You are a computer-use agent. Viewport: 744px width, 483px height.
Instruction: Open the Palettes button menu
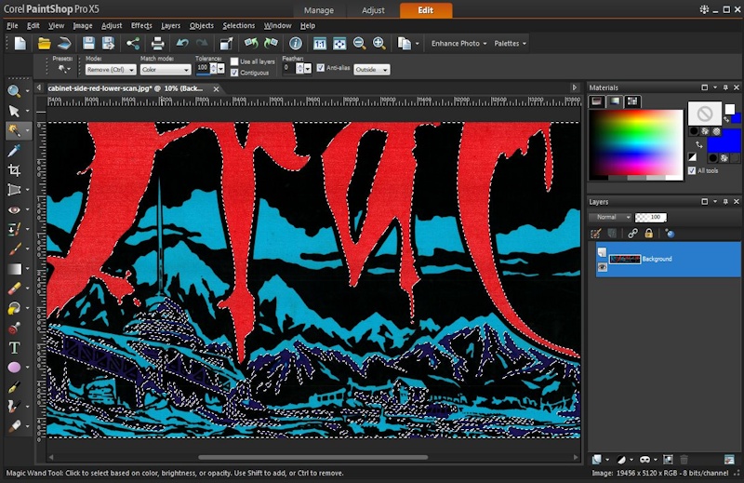[510, 44]
